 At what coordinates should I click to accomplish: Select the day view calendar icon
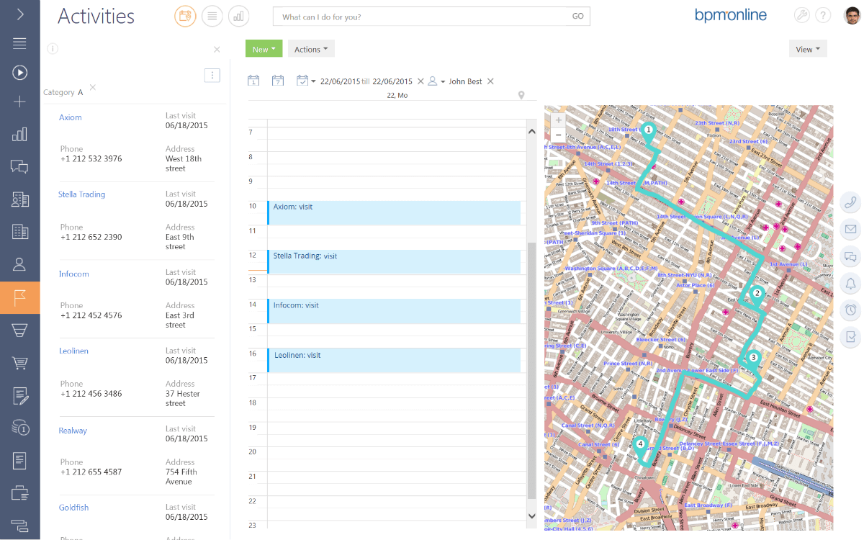point(253,81)
